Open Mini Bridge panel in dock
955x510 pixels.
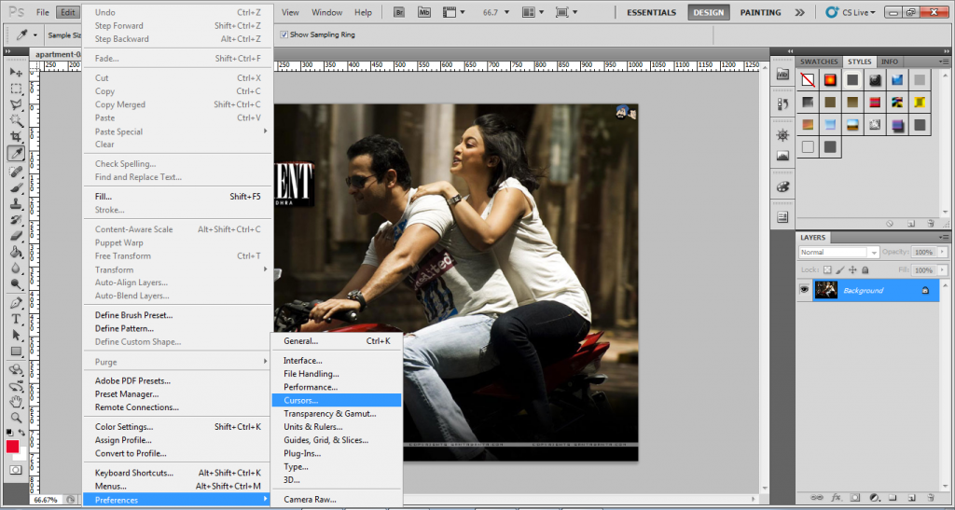coord(782,75)
